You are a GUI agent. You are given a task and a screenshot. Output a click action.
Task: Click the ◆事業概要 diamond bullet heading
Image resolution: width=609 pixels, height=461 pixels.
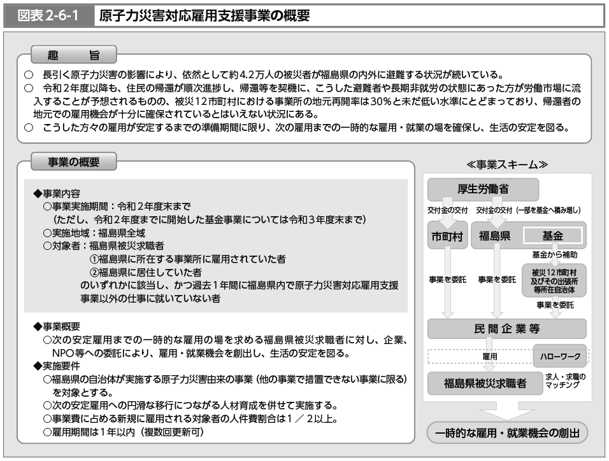click(x=57, y=326)
